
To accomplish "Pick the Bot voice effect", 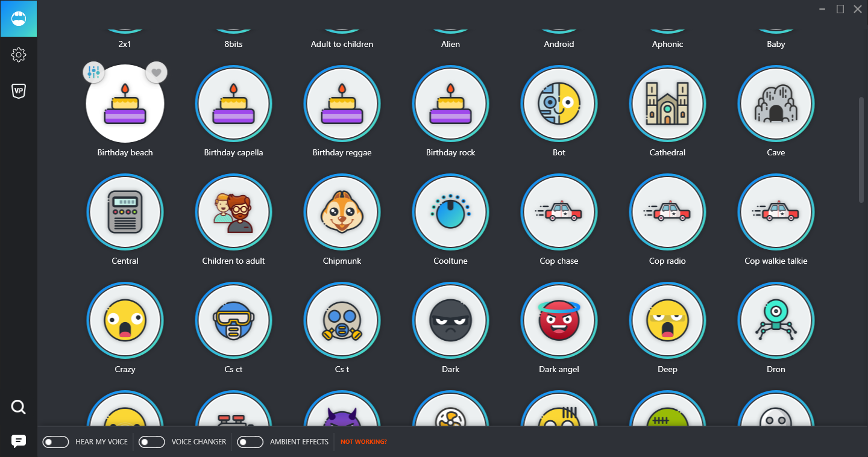I will point(559,104).
